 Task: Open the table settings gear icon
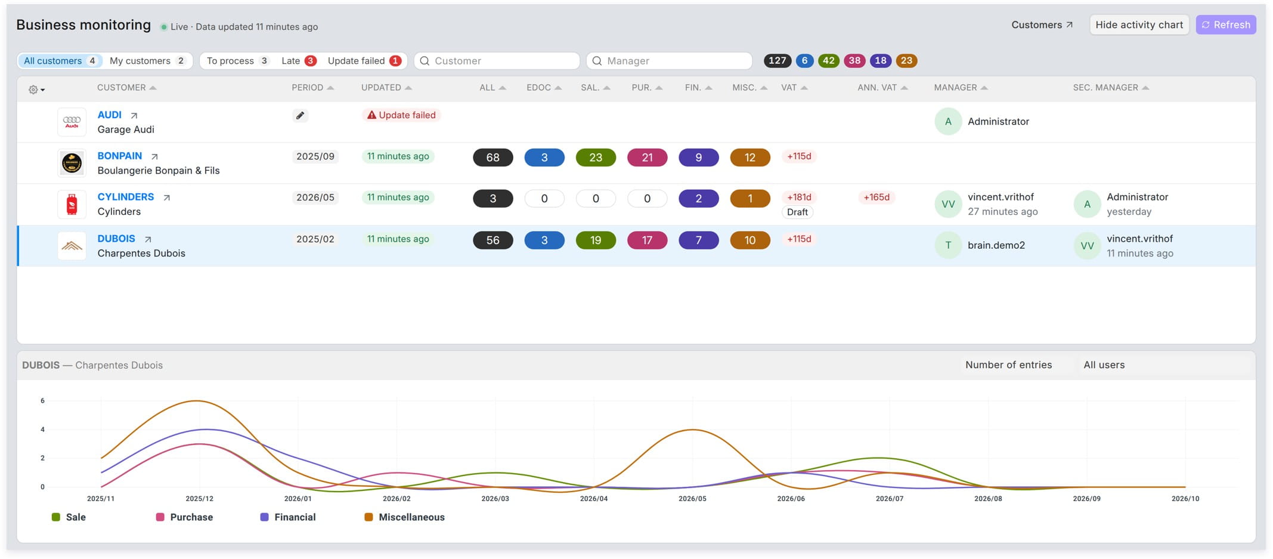point(36,89)
